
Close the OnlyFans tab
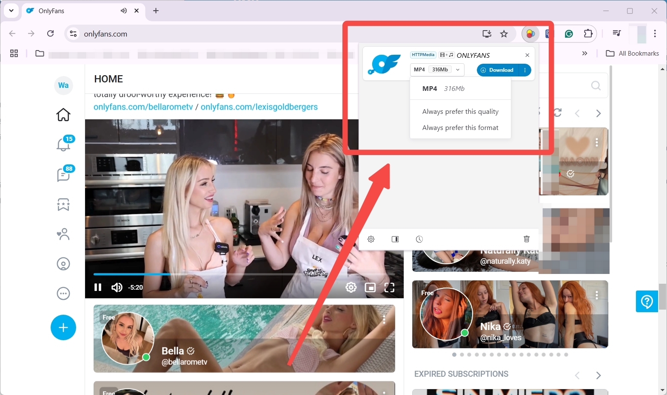(137, 11)
